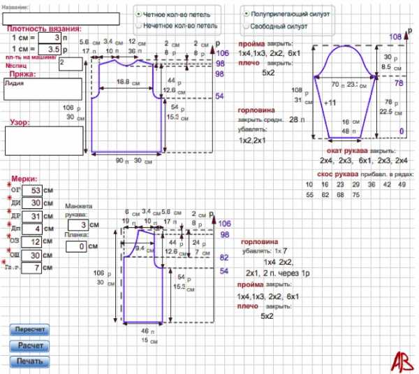419x374 pixels.
Task: Choose the Полуприлегающий силуэт radio button
Action: point(246,13)
